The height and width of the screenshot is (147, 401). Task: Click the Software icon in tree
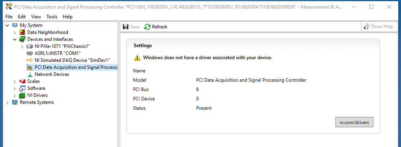pos(23,88)
